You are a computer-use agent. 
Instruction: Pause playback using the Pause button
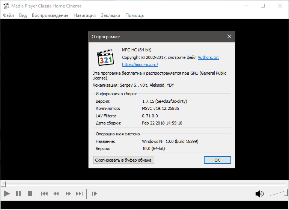click(x=18, y=193)
